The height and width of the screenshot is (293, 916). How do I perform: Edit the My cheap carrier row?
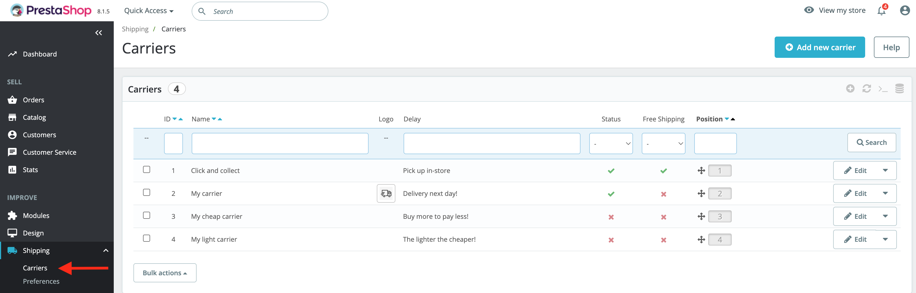855,216
